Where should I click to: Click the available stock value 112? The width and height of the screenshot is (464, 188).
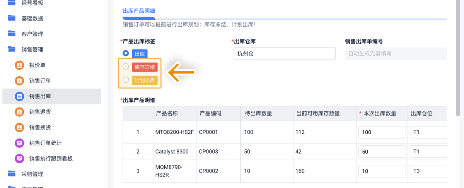(300, 132)
